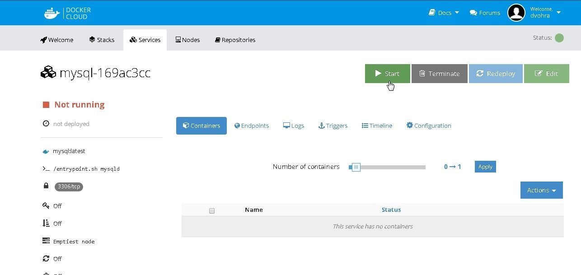The width and height of the screenshot is (581, 275).
Task: Click the Not running status label
Action: coord(80,105)
